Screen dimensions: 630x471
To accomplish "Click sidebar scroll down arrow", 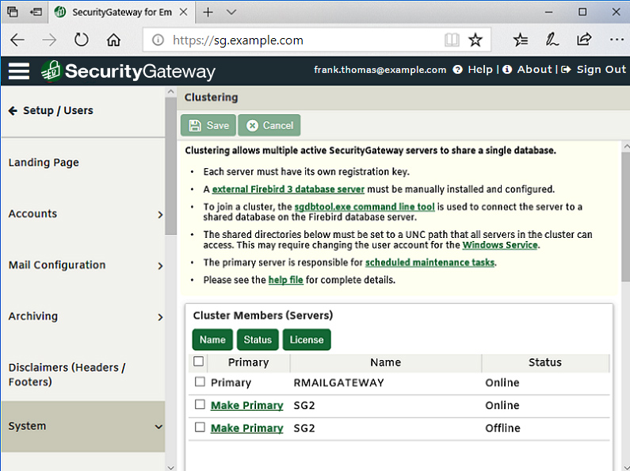I will pos(170,467).
